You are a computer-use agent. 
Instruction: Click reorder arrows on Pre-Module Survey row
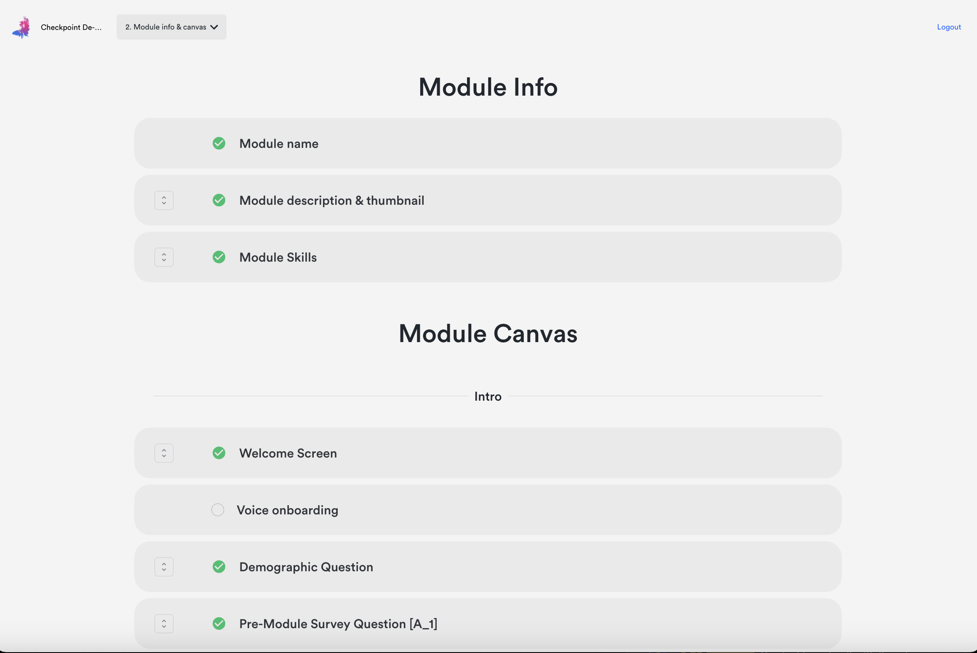tap(164, 624)
